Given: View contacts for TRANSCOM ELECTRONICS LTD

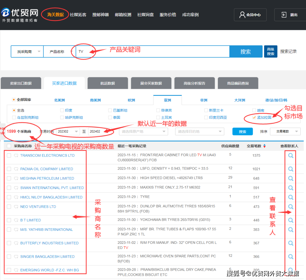Looking at the screenshot, I should click(x=290, y=155).
